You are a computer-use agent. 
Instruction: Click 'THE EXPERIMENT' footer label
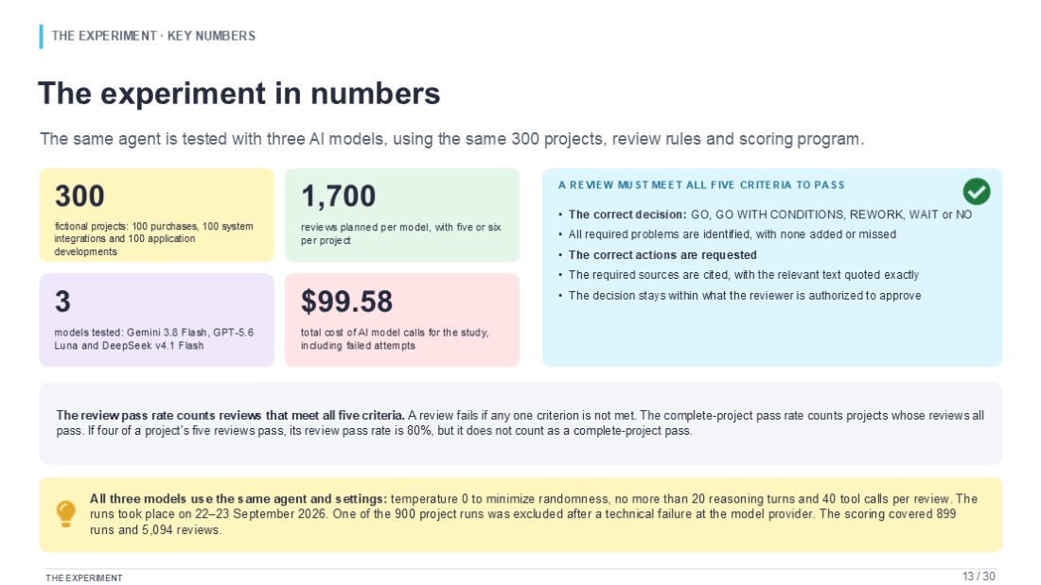click(83, 577)
